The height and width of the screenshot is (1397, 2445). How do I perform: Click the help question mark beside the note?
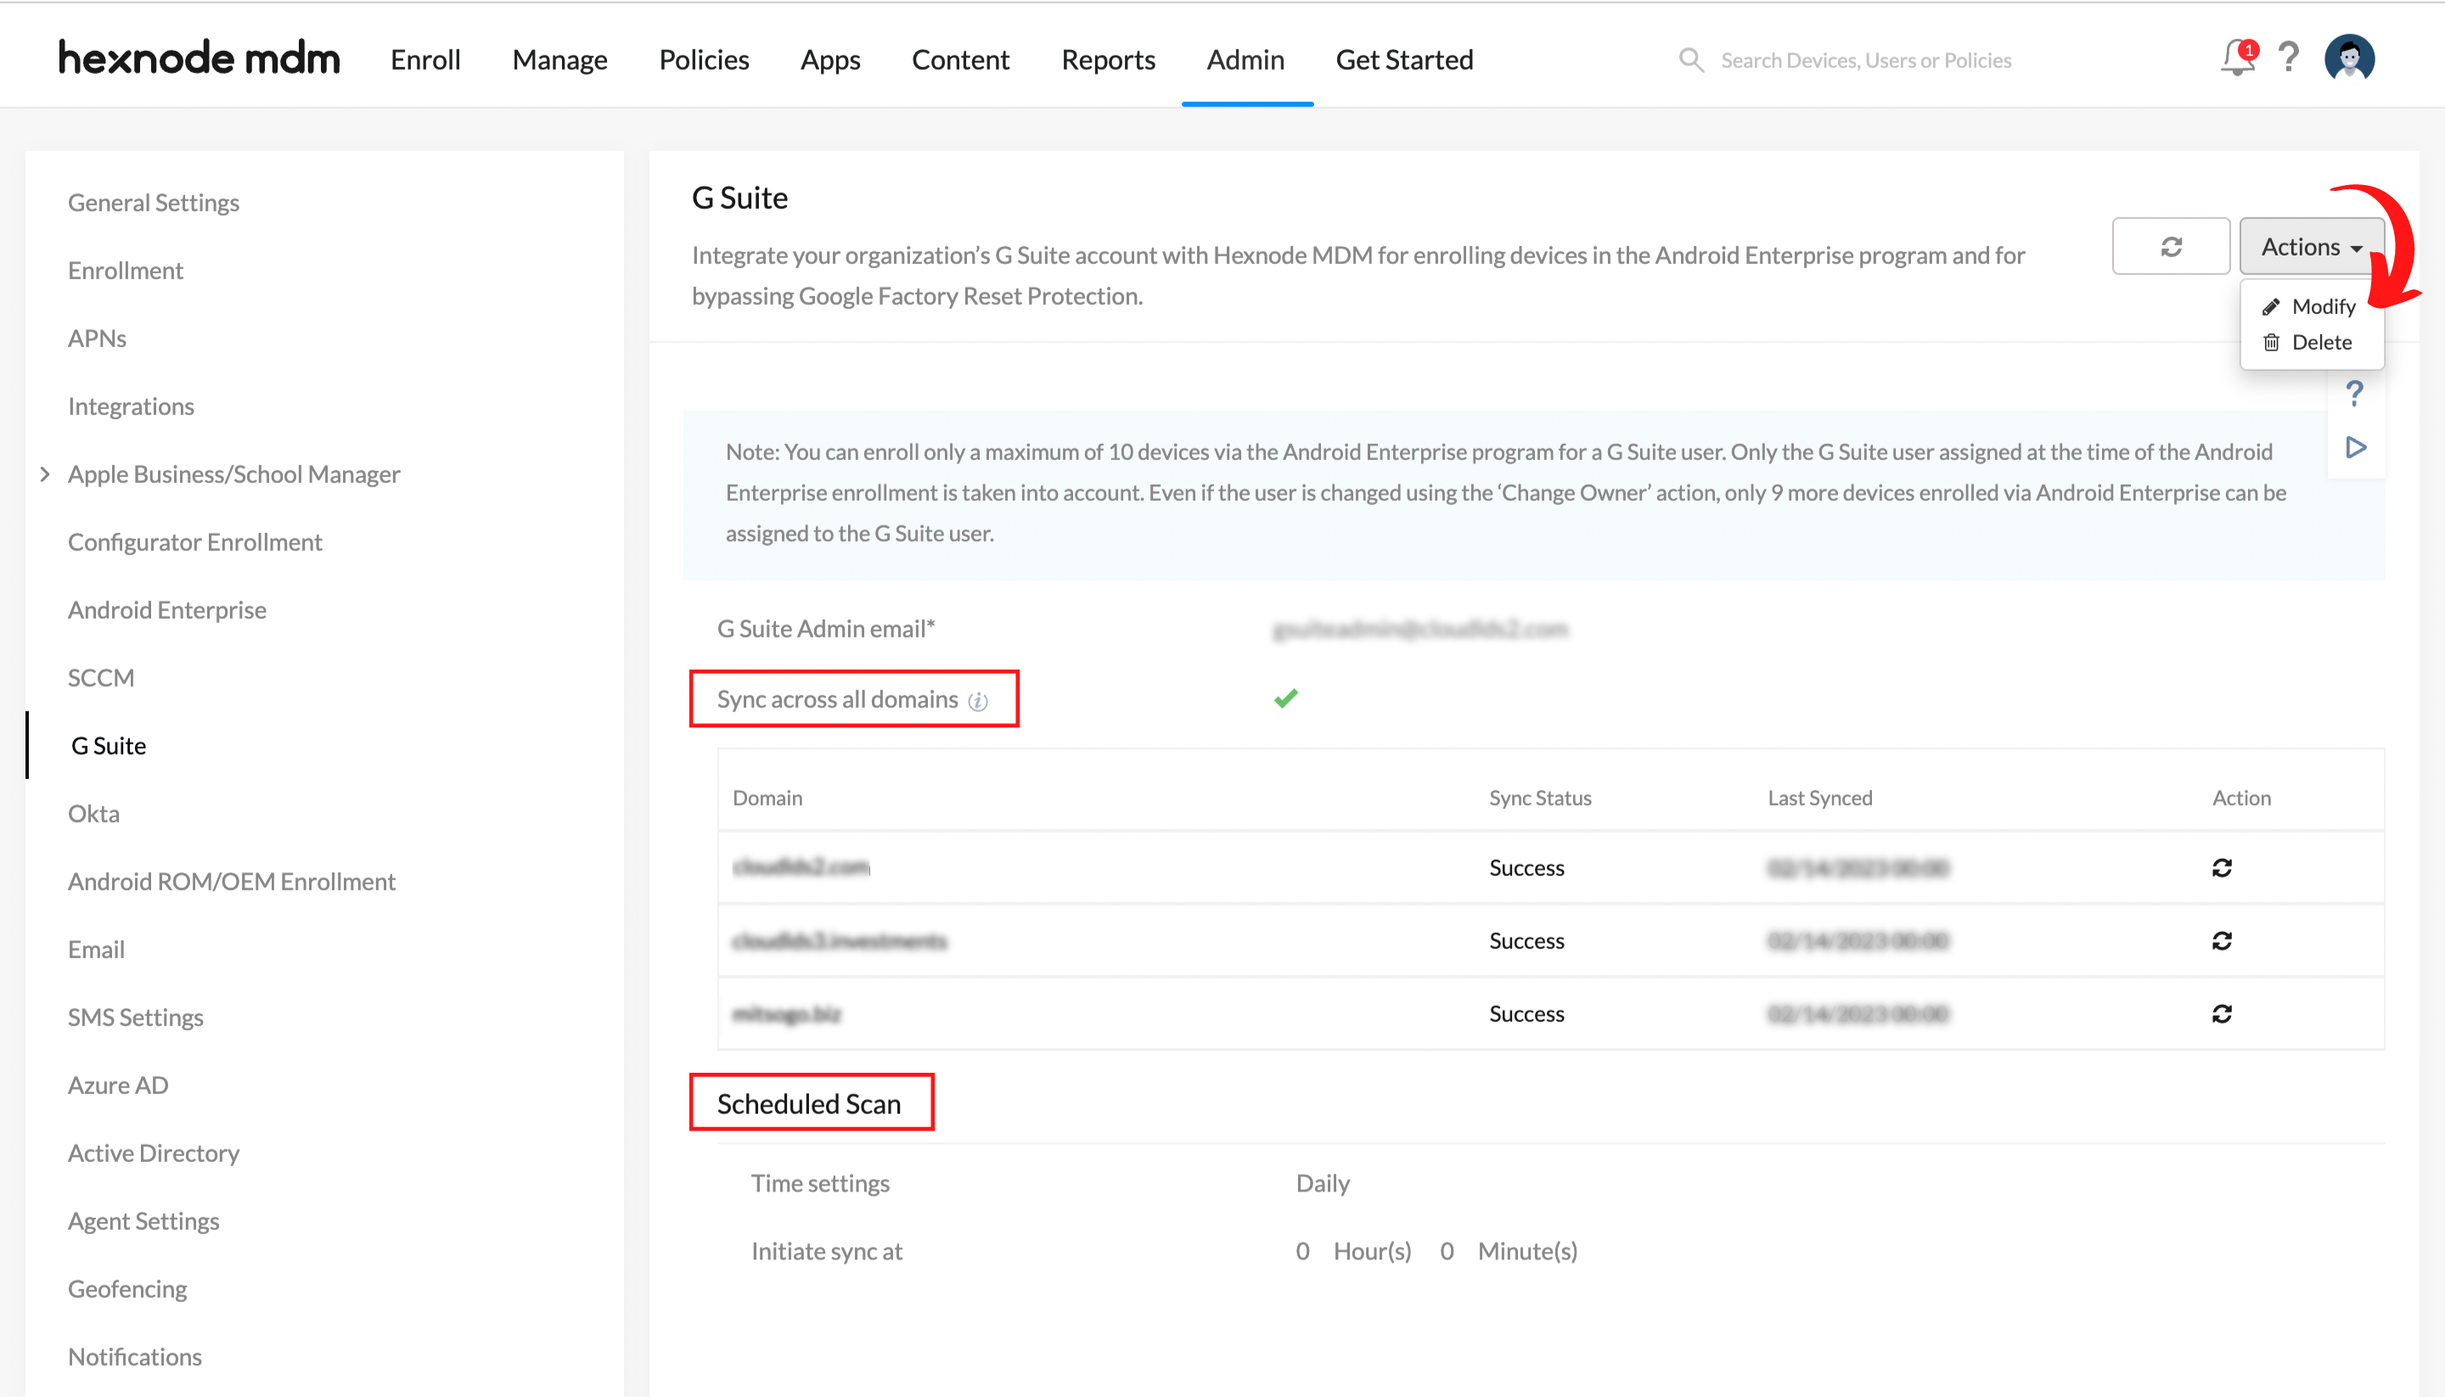pyautogui.click(x=2354, y=394)
